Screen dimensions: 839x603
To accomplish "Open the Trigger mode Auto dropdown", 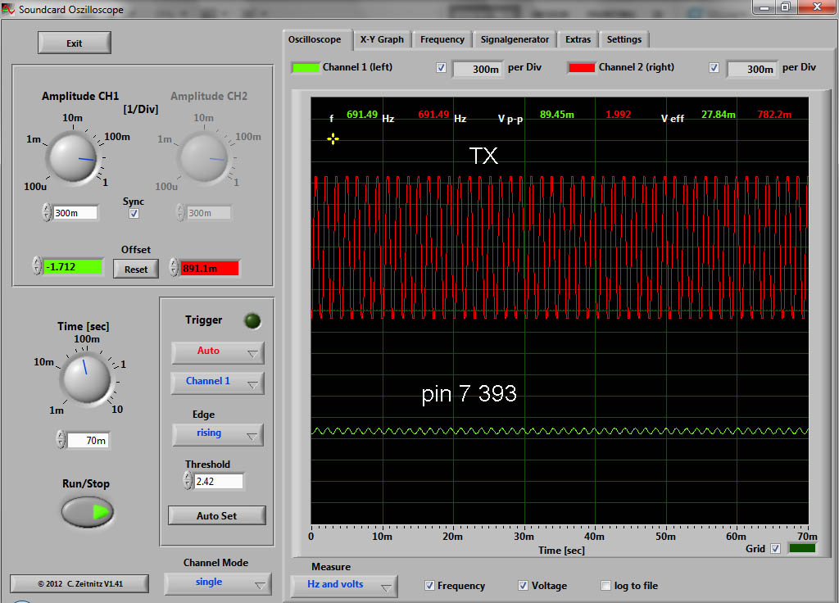I will 217,352.
